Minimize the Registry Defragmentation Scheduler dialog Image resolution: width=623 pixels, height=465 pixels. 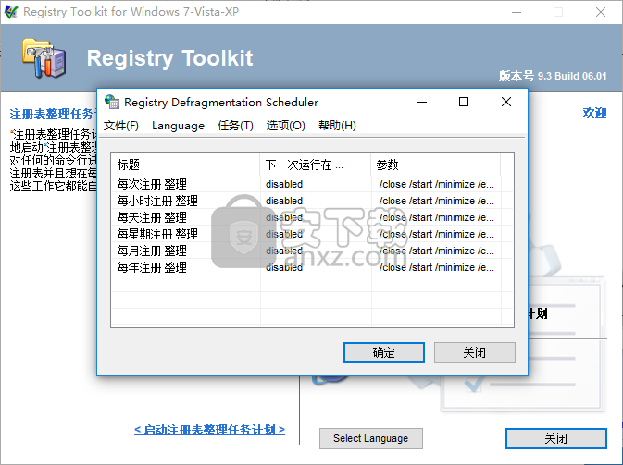pyautogui.click(x=422, y=102)
